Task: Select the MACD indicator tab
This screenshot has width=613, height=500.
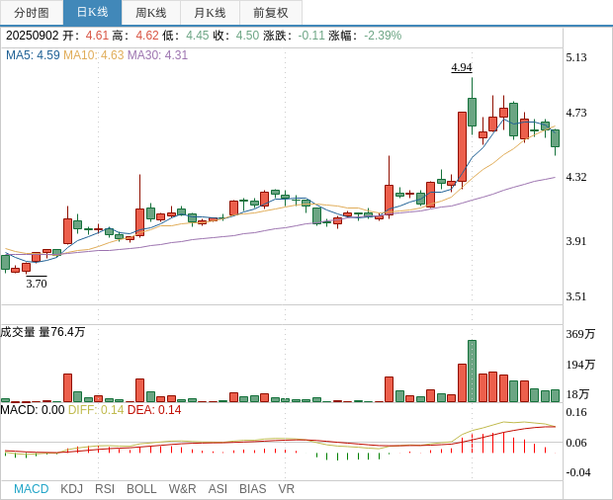Action: tap(32, 489)
